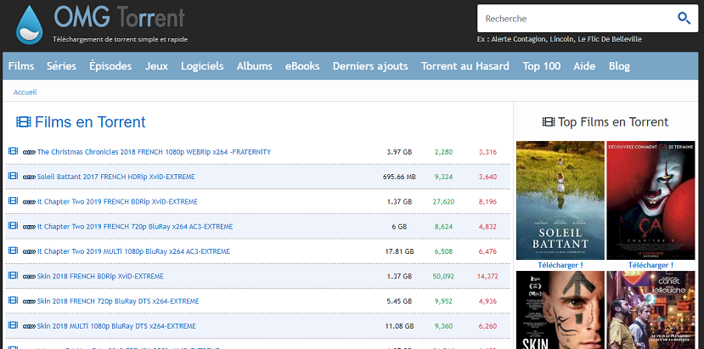
Task: Click film icon beside It Chapter Two 720p row
Action: 13,226
